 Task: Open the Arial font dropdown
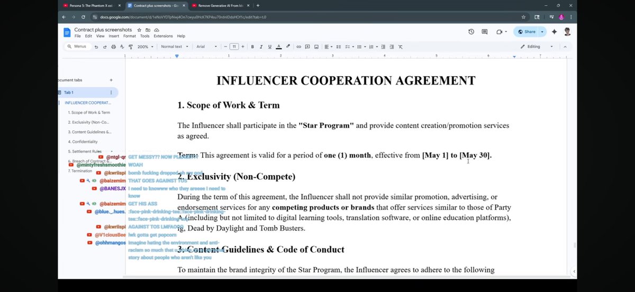206,47
